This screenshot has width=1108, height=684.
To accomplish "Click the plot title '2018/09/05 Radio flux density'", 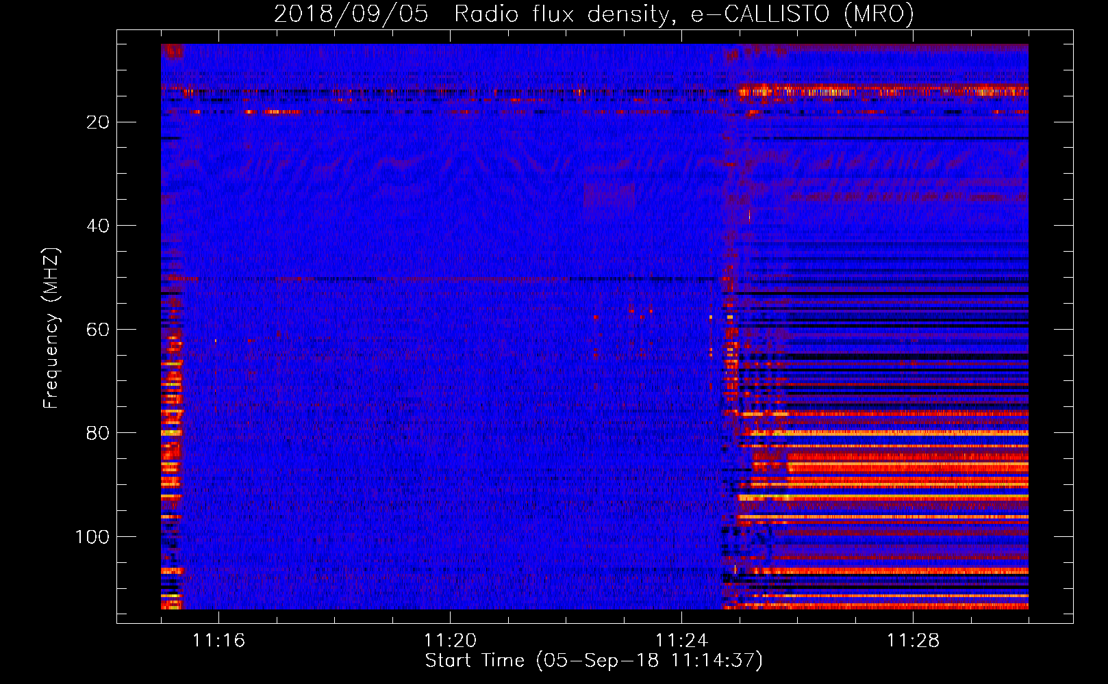I will click(594, 14).
